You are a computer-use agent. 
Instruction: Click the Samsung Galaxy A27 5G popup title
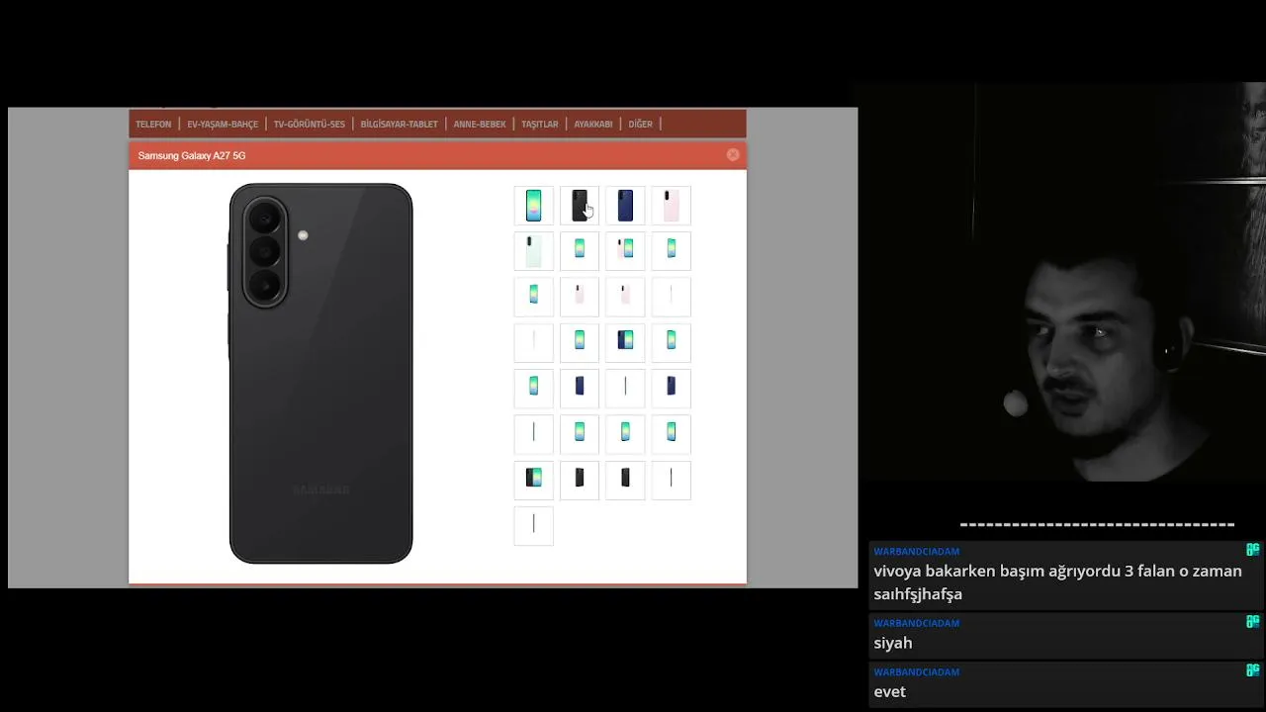pos(192,155)
